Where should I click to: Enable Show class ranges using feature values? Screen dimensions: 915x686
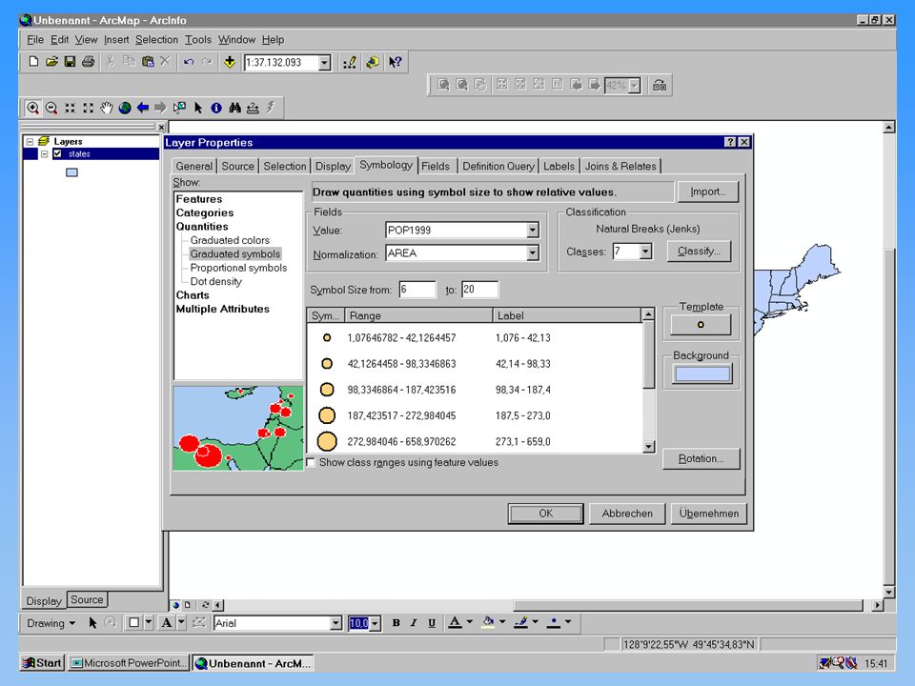(x=311, y=463)
